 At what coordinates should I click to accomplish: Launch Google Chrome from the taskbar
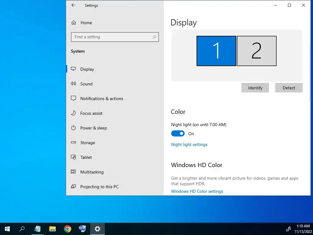tap(68, 229)
